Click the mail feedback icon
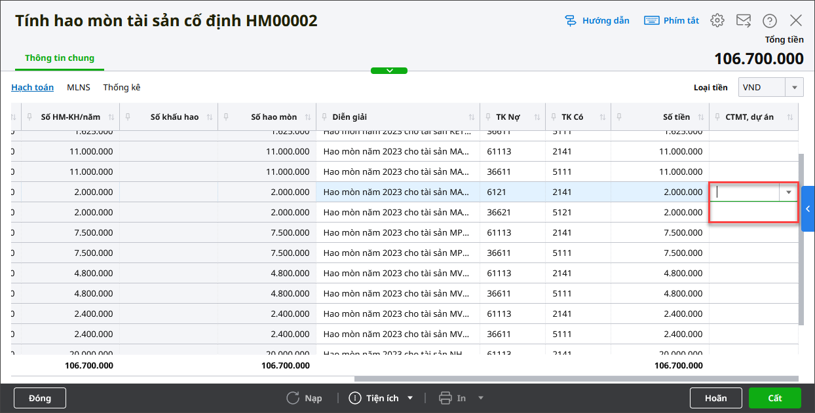815x413 pixels. coord(744,20)
